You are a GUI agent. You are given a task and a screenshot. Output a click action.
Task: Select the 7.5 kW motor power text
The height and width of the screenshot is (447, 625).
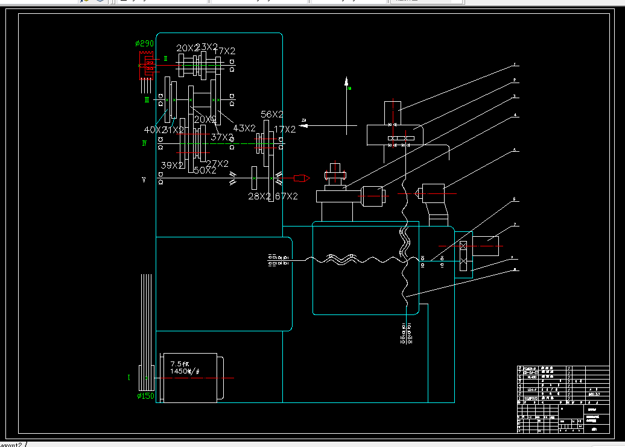(180, 364)
